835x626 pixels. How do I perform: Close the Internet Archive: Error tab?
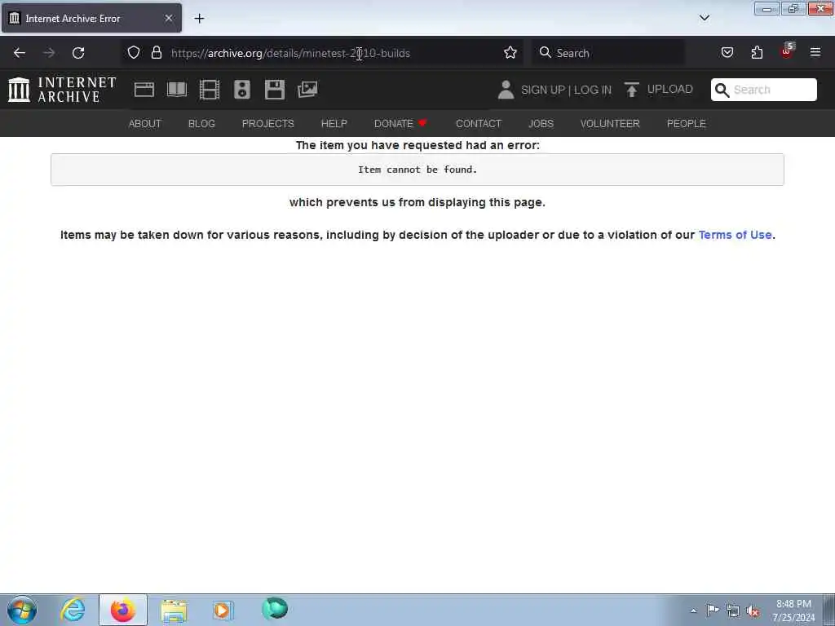[x=169, y=19]
